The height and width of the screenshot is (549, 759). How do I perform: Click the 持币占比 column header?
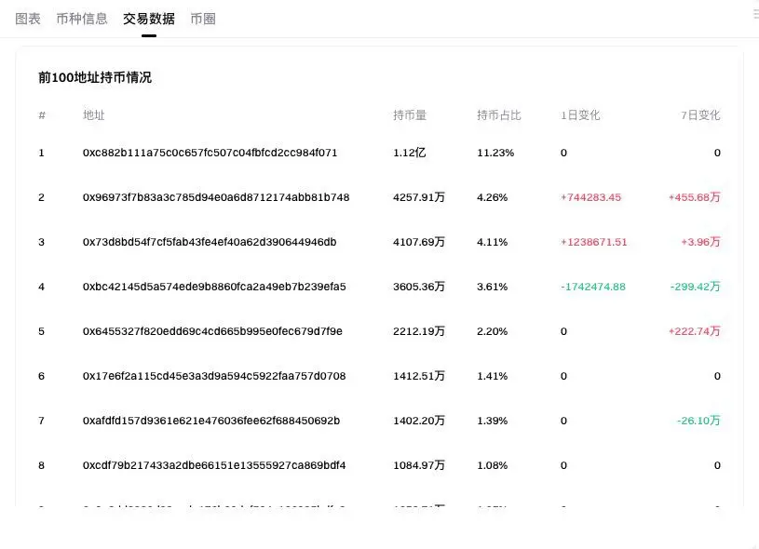point(498,115)
